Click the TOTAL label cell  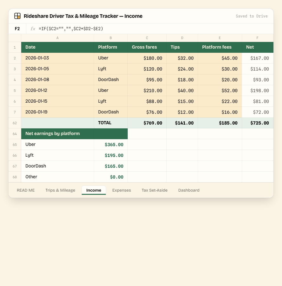(x=111, y=123)
